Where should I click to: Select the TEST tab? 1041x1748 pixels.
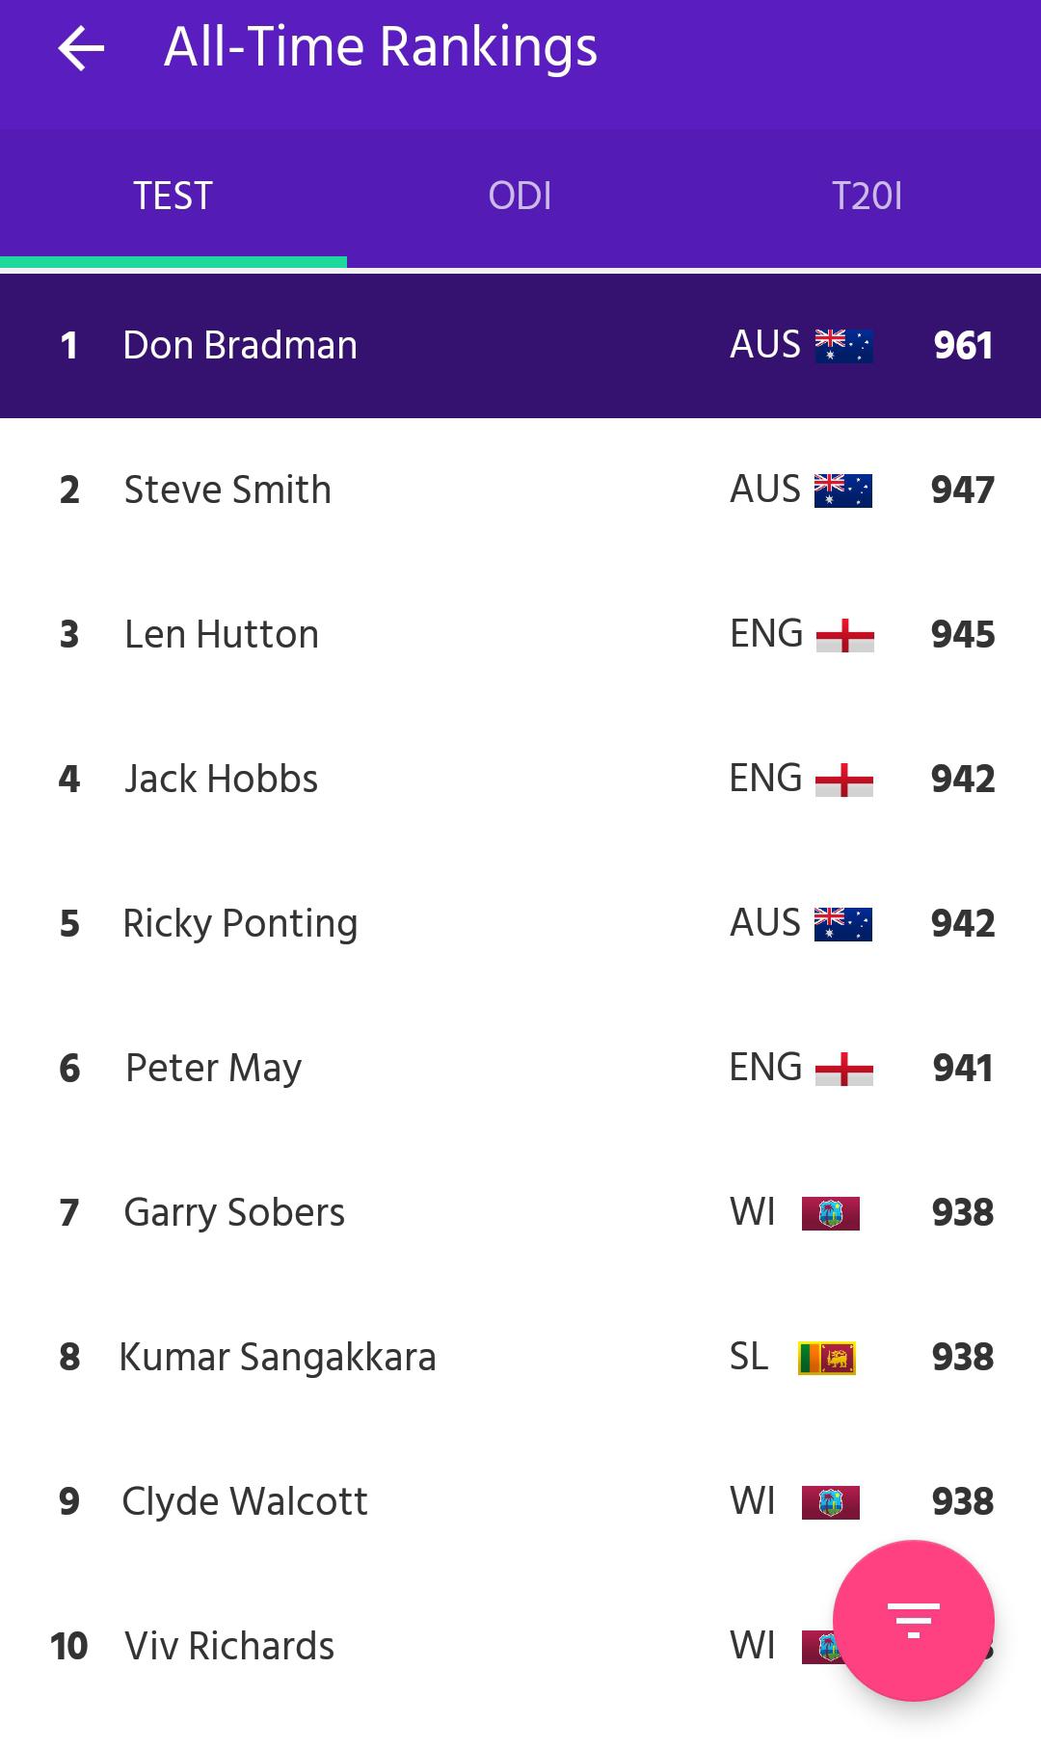[173, 196]
